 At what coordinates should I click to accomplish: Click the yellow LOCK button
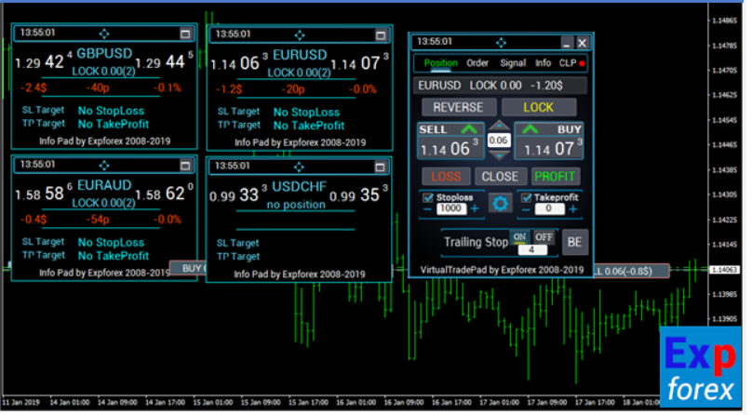click(539, 107)
